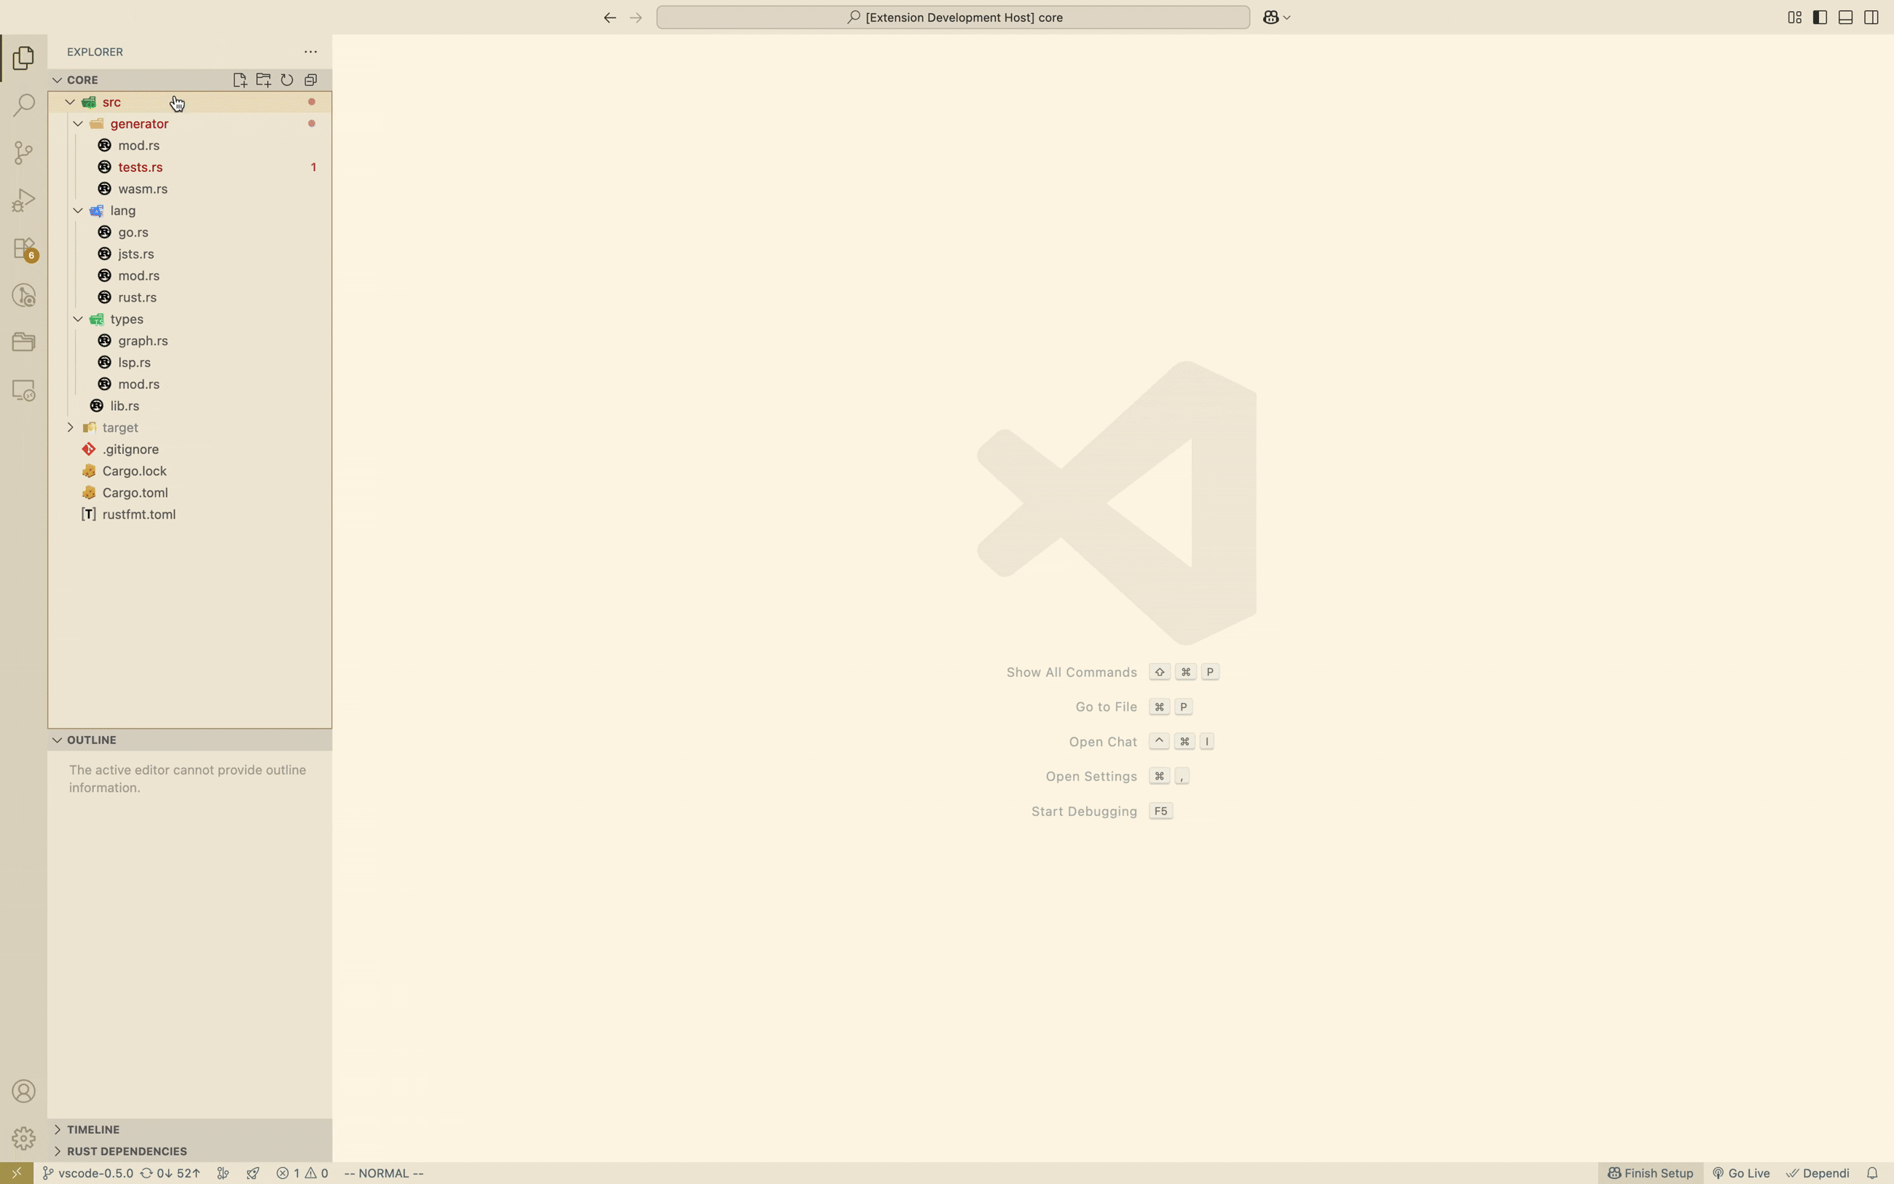
Task: Open the Run and Debug view
Action: (x=23, y=200)
